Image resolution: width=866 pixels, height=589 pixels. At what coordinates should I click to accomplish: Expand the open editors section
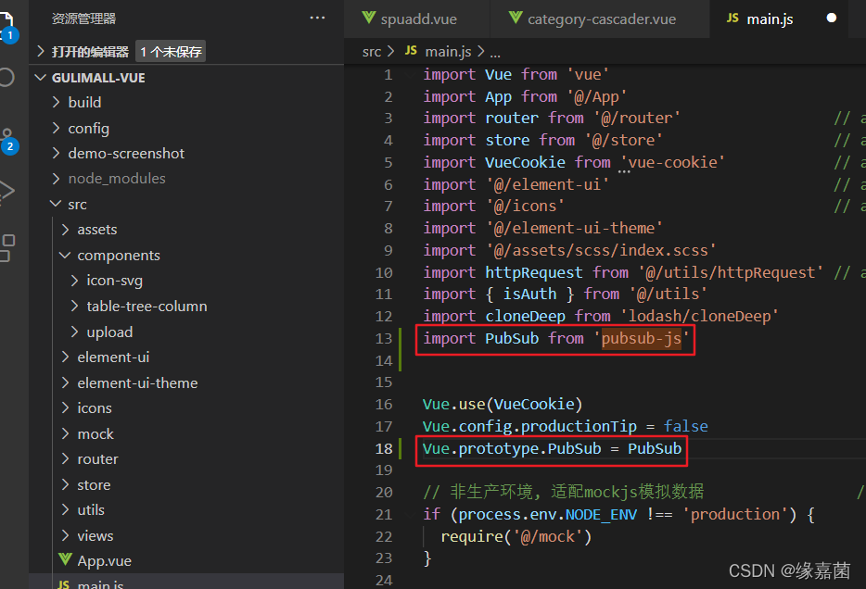coord(40,51)
